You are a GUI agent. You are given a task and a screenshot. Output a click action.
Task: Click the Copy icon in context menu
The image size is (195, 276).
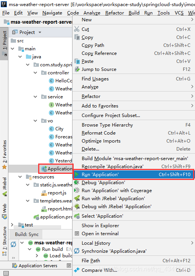(x=77, y=37)
